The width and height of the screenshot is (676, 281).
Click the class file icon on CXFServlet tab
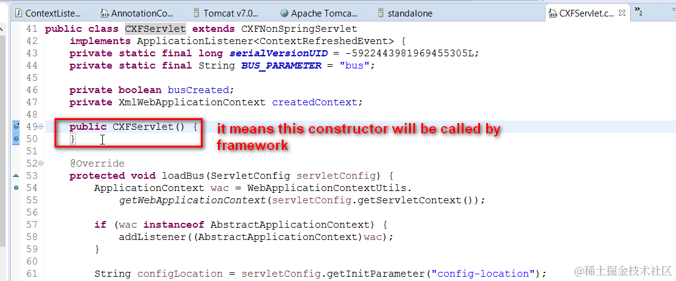click(x=552, y=14)
